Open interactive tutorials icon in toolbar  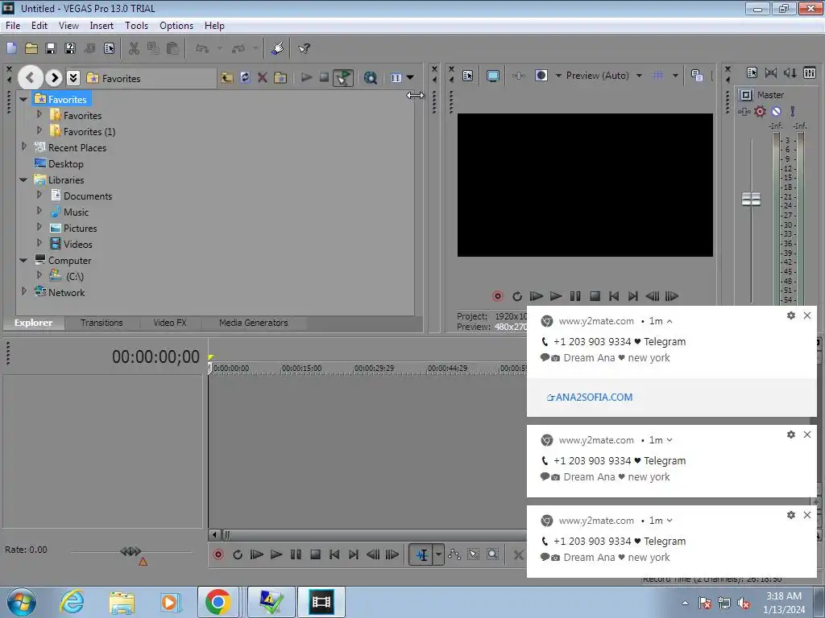coord(278,48)
